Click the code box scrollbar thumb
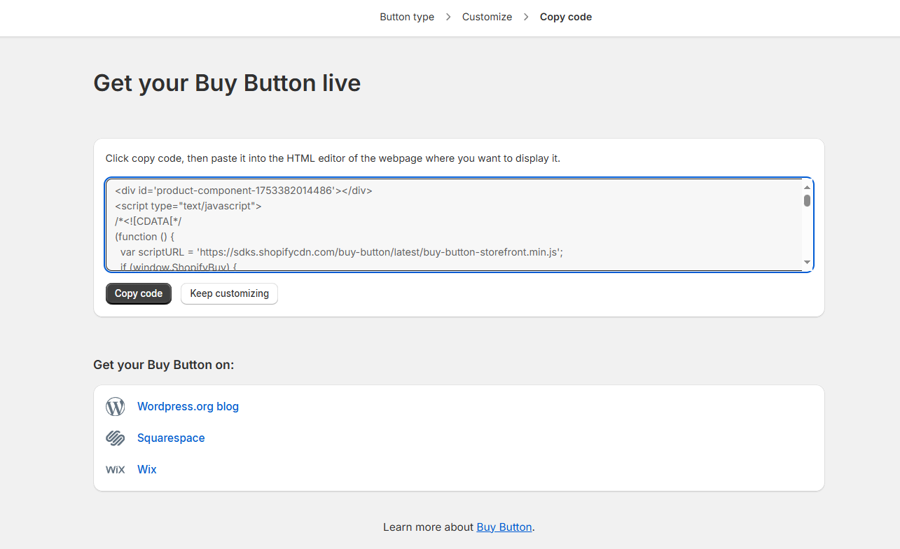900x549 pixels. pos(807,201)
